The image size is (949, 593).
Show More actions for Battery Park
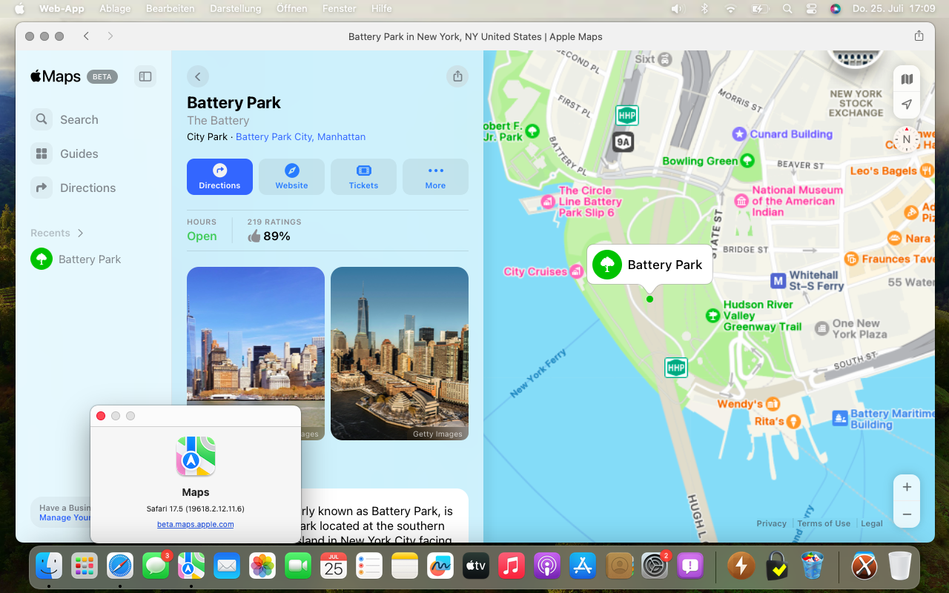coord(435,176)
